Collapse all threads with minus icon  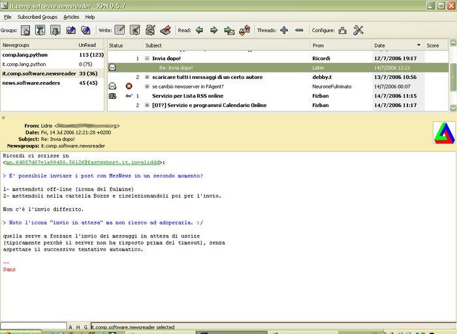coord(299,30)
